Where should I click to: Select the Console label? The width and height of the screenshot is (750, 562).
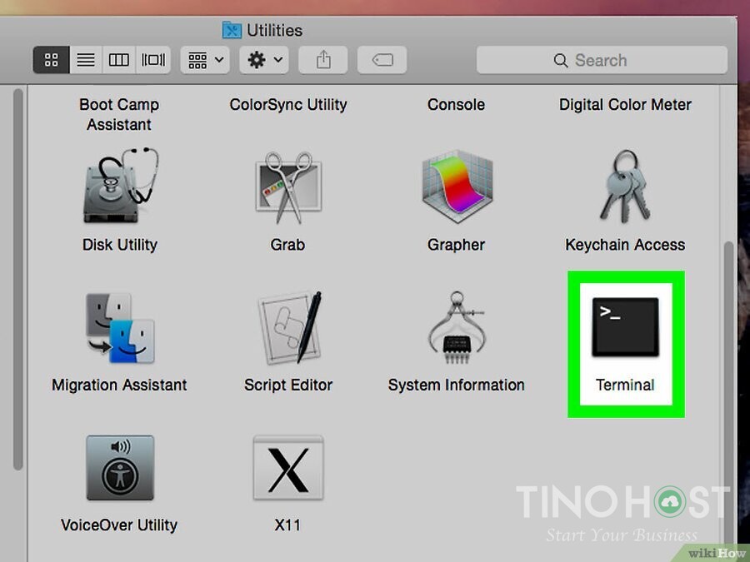pyautogui.click(x=457, y=105)
